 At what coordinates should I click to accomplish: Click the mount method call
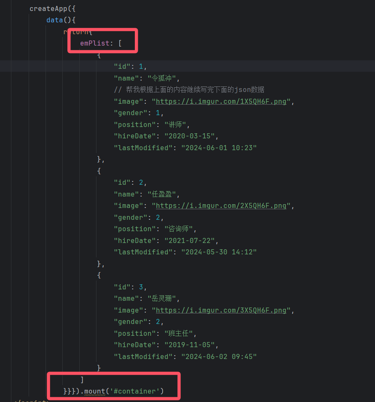coord(94,391)
